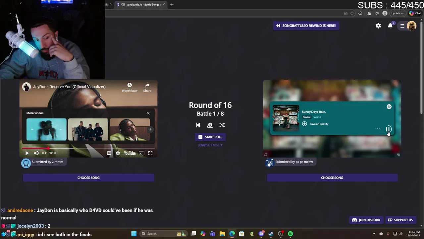
Task: Mute the YouTube video volume
Action: click(x=36, y=153)
